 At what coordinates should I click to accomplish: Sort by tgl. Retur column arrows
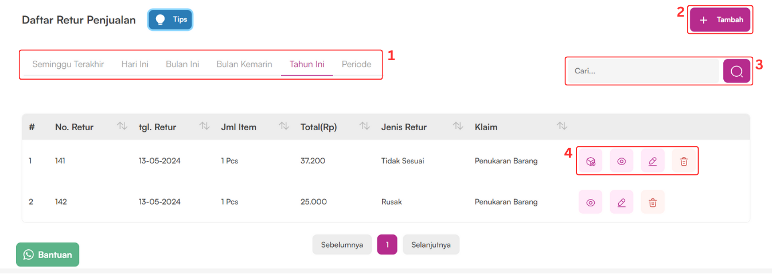[204, 126]
